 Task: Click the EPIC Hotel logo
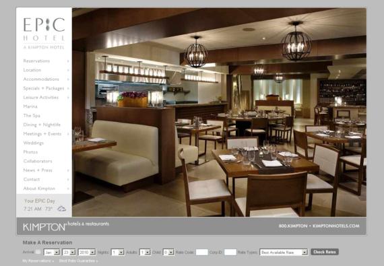44,33
